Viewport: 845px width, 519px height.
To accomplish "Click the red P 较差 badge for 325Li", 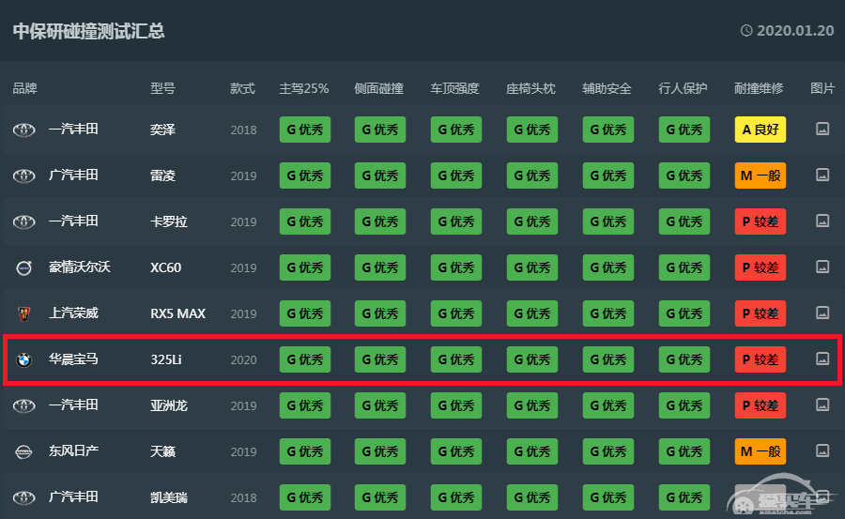I will 760,359.
